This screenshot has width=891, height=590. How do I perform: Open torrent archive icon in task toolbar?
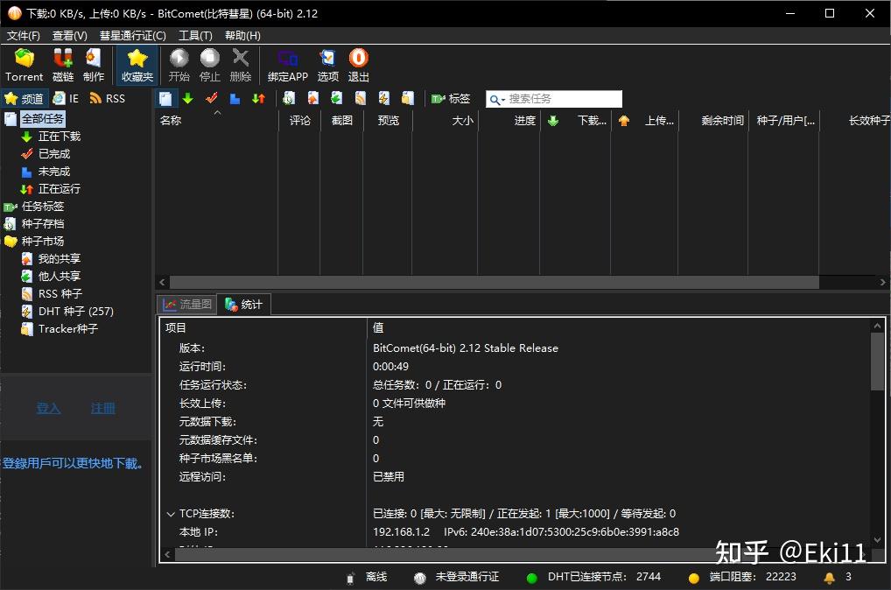[x=289, y=99]
